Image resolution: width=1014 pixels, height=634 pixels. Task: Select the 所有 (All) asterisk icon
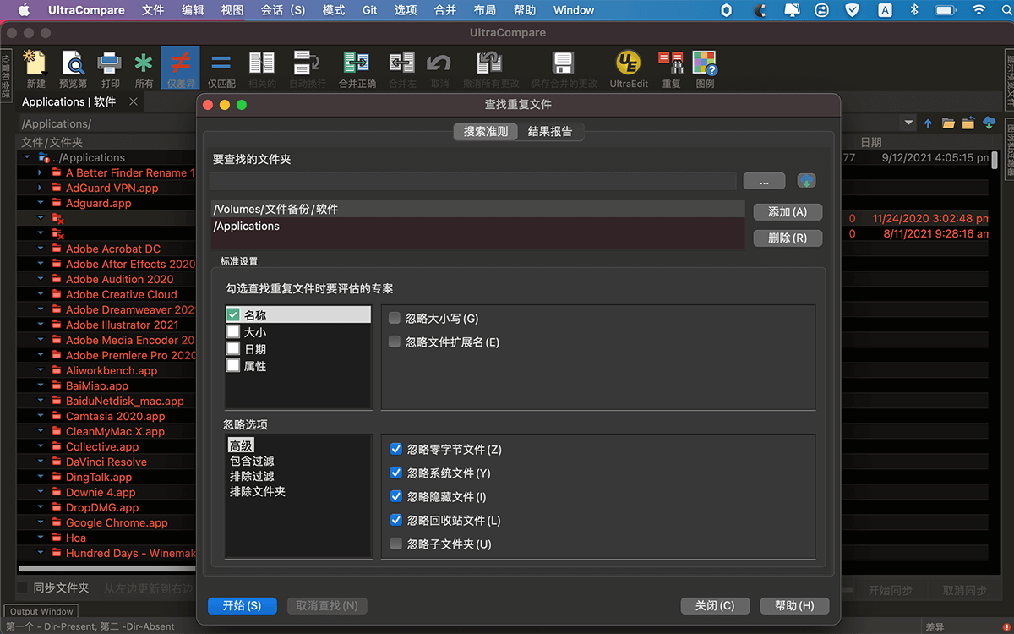144,63
